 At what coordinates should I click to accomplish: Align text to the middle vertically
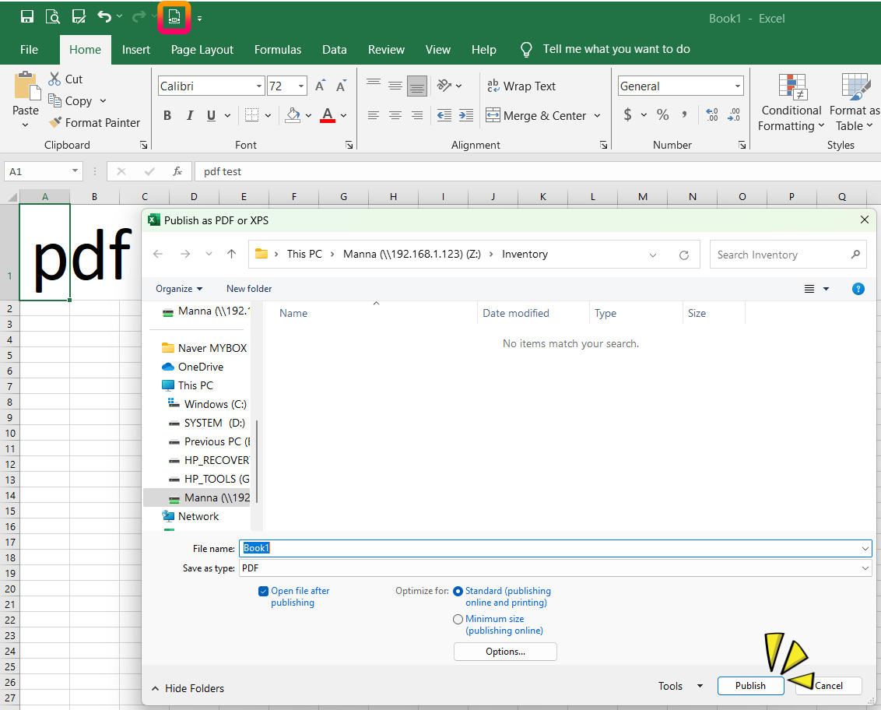[x=395, y=86]
